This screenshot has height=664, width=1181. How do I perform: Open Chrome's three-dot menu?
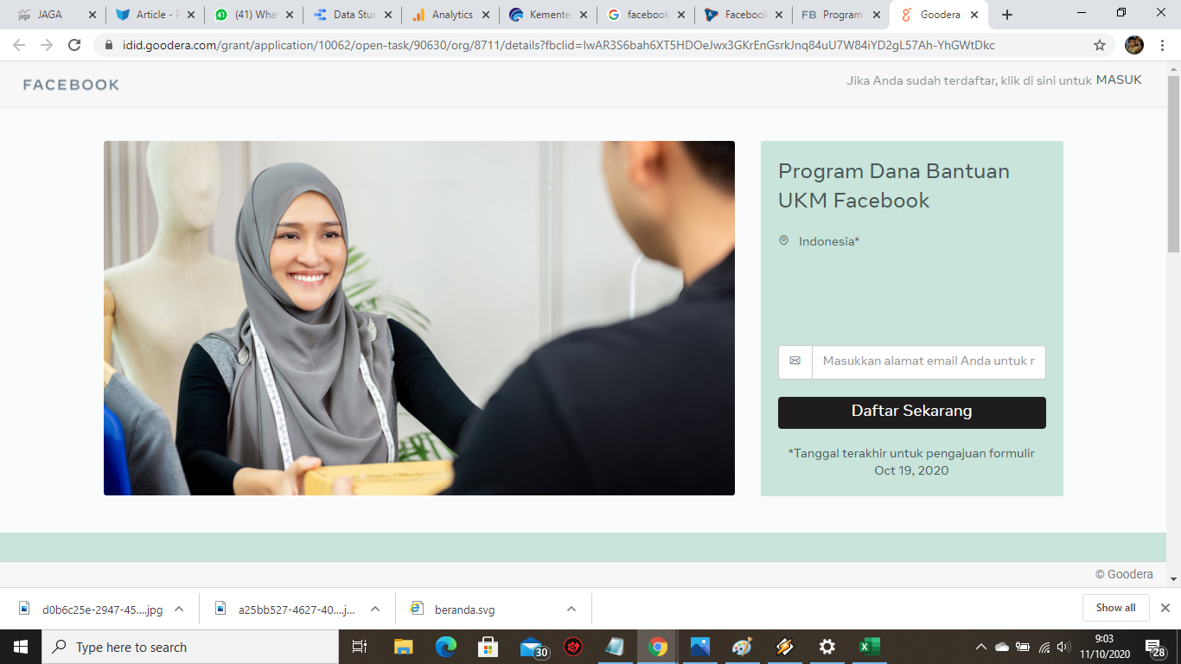(1163, 45)
